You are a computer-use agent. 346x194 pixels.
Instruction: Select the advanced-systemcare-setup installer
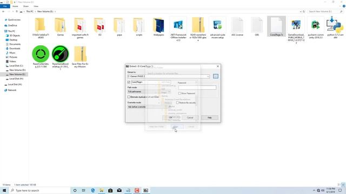[x=217, y=28]
